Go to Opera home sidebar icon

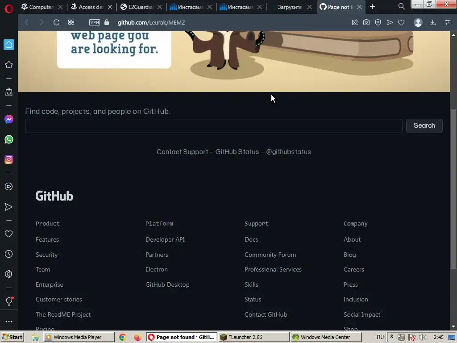9,45
